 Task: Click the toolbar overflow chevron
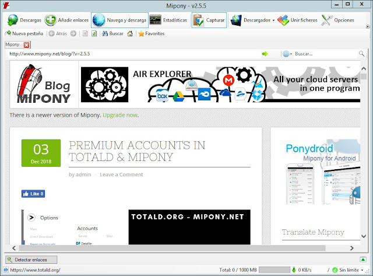tap(368, 26)
